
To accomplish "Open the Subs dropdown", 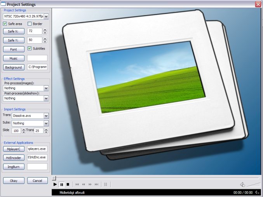I will click(46, 123).
